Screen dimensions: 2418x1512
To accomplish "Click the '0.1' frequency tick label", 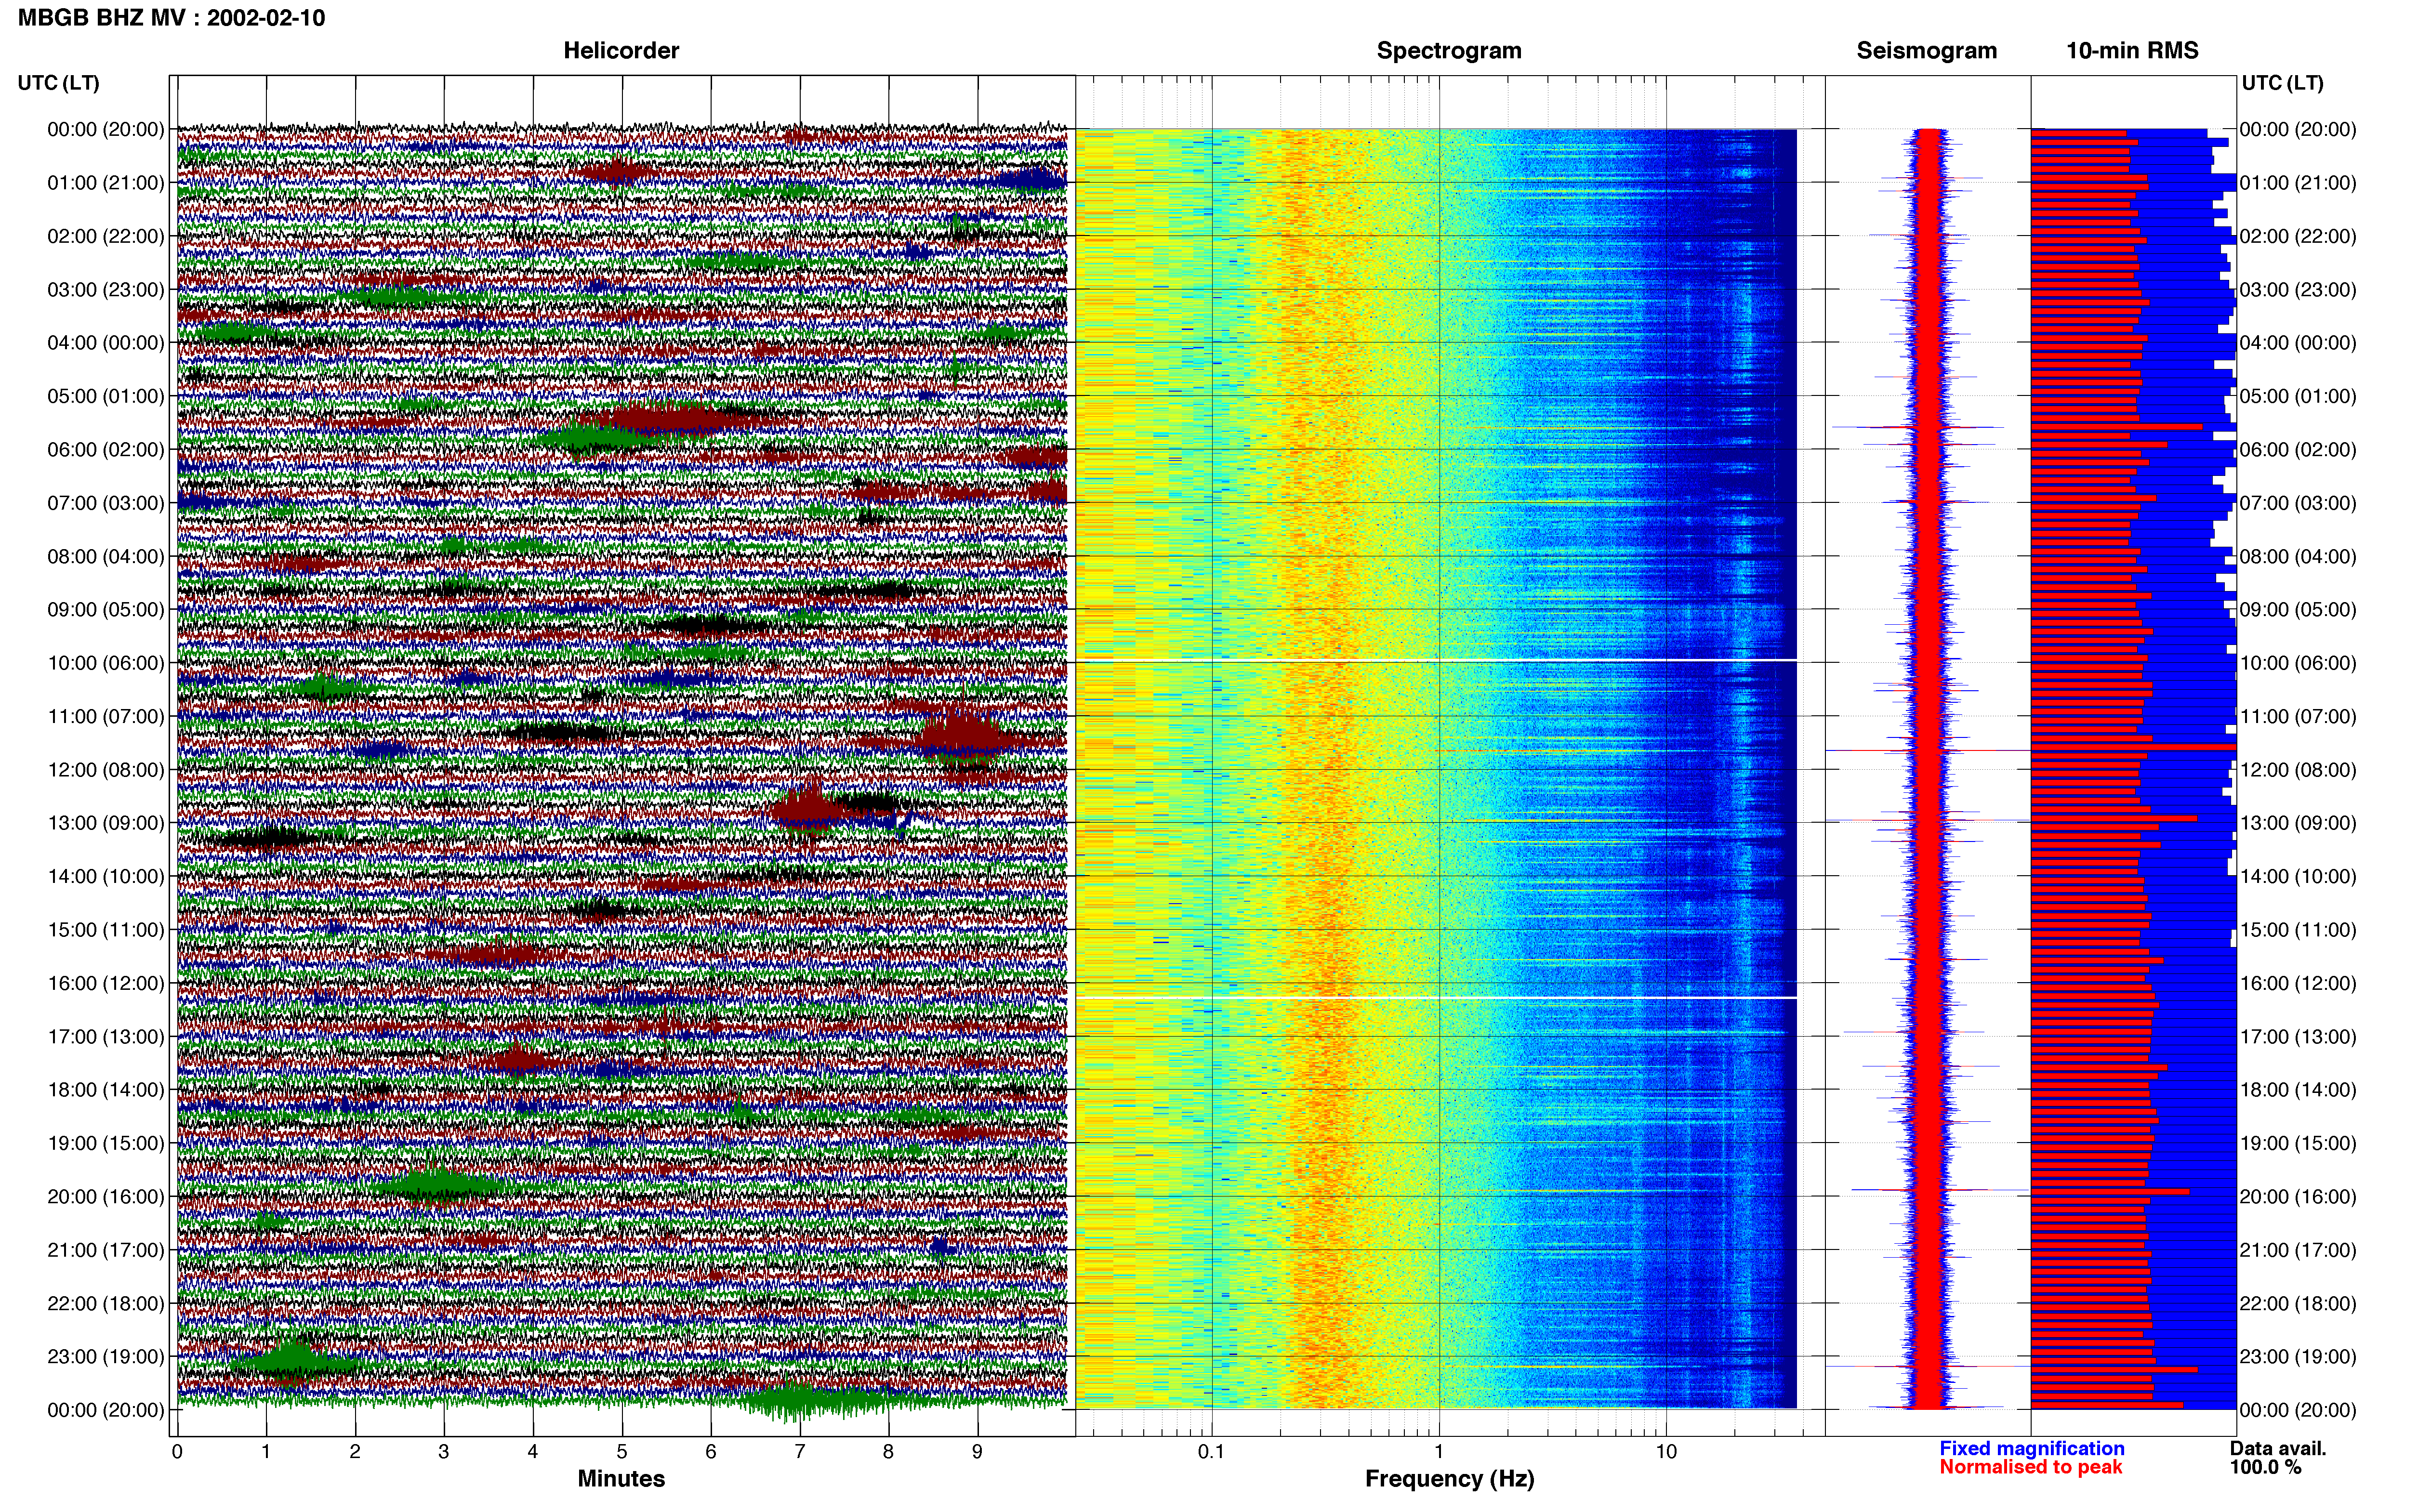I will pyautogui.click(x=1211, y=1452).
